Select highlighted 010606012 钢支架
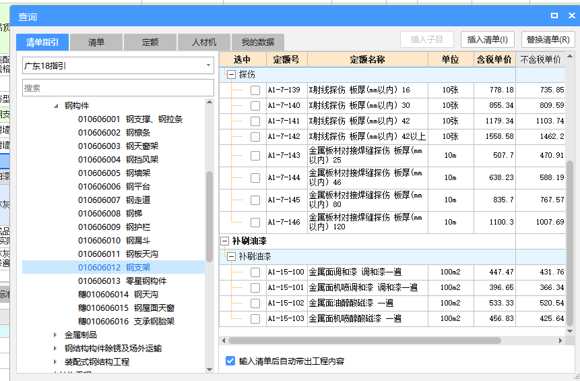Screen dimensions: 580x381 (x=115, y=267)
